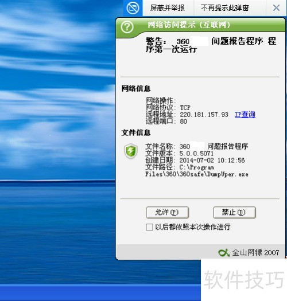Screen dimensions: 287x301
Task: Click the green shield file icon
Action: [131, 151]
